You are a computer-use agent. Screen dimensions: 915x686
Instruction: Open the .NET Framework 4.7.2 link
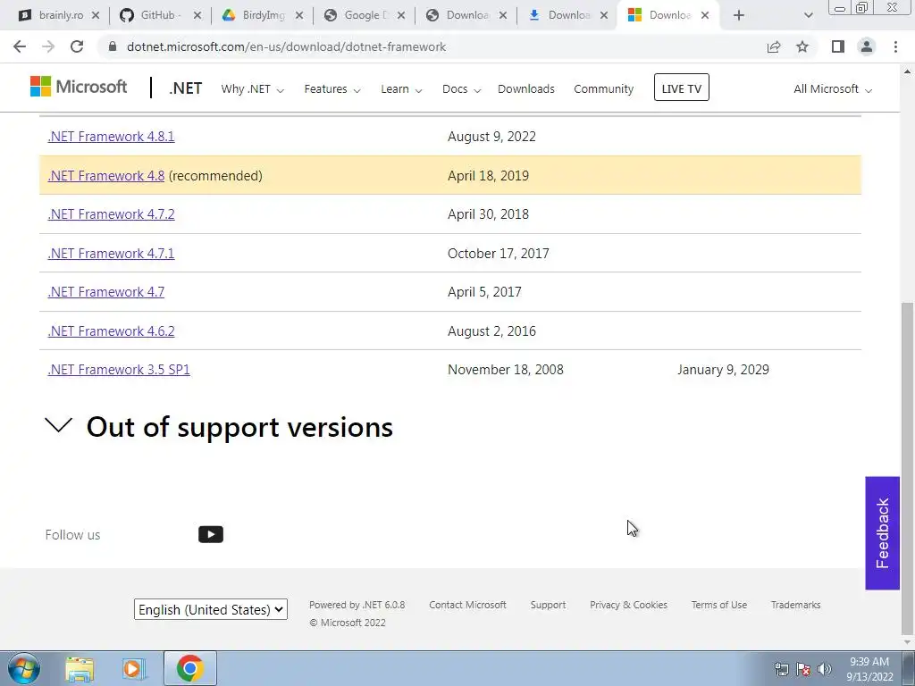tap(111, 214)
